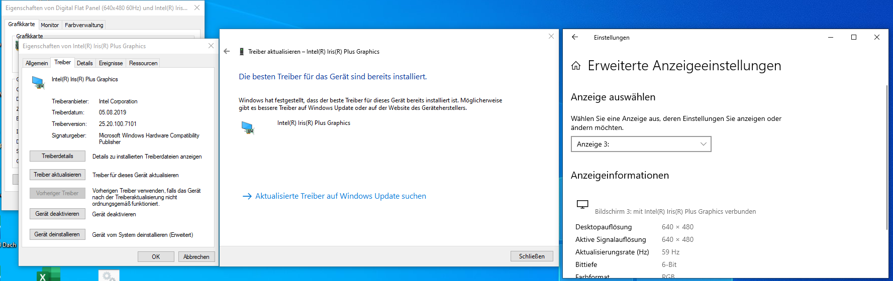Click the driver version 25.20.100.7101
893x281 pixels.
pyautogui.click(x=118, y=124)
